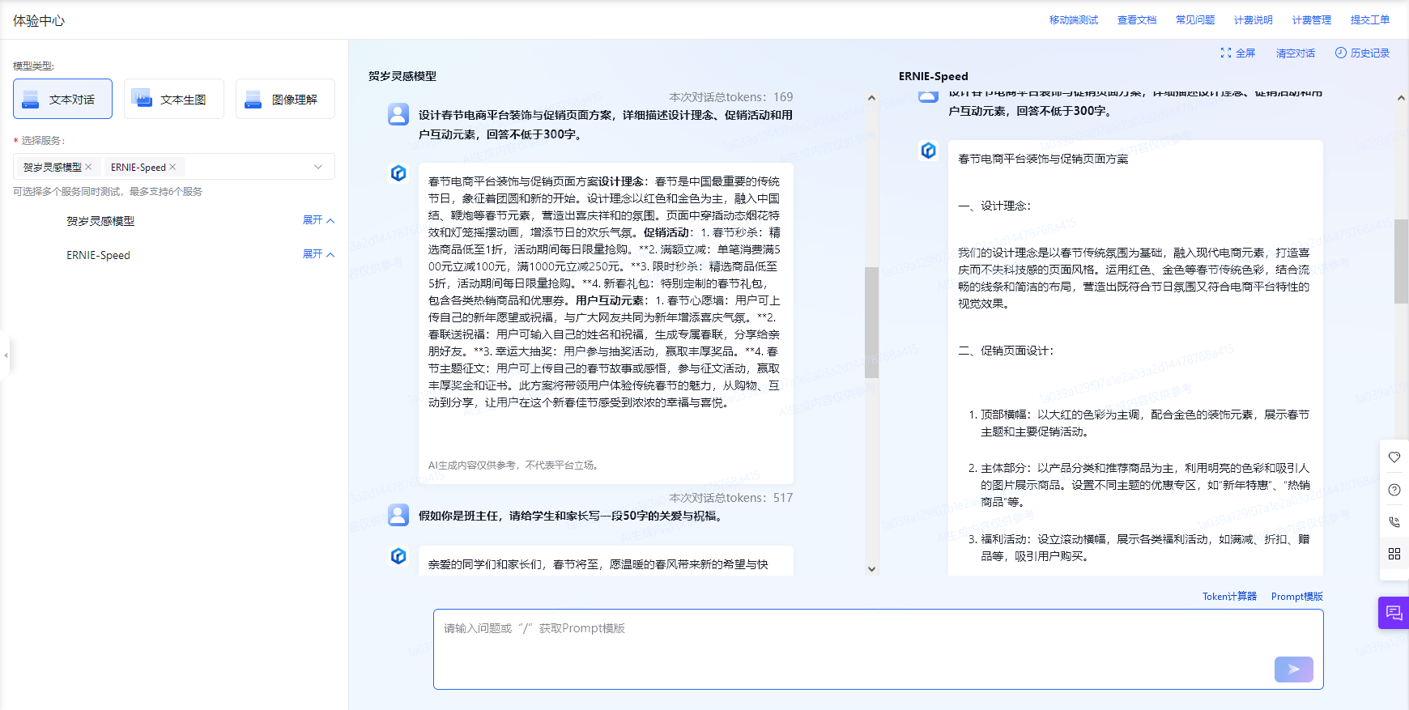Screen dimensions: 1409x710
Task: Open the purple chat feedback button
Action: (x=1394, y=613)
